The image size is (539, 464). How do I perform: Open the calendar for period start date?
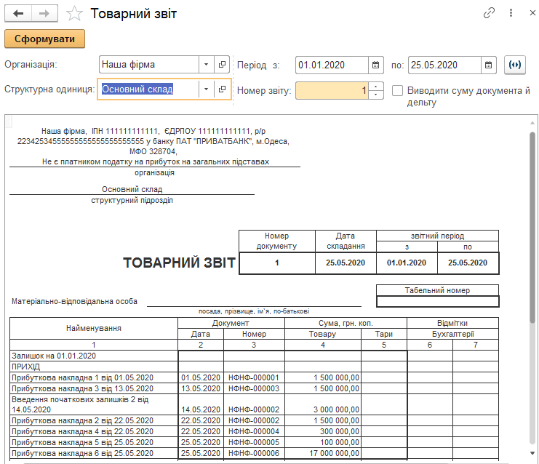pos(376,65)
